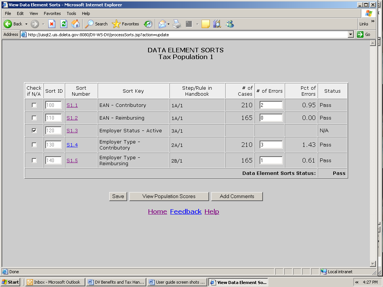The height and width of the screenshot is (287, 383).
Task: Expand the Mail button dropdown arrow
Action: (x=168, y=24)
